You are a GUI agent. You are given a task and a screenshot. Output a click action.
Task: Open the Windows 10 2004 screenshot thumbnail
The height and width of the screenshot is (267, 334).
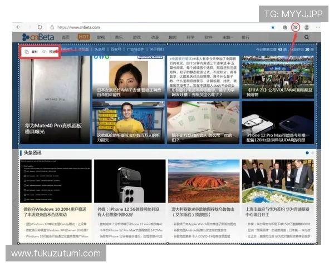(56, 181)
